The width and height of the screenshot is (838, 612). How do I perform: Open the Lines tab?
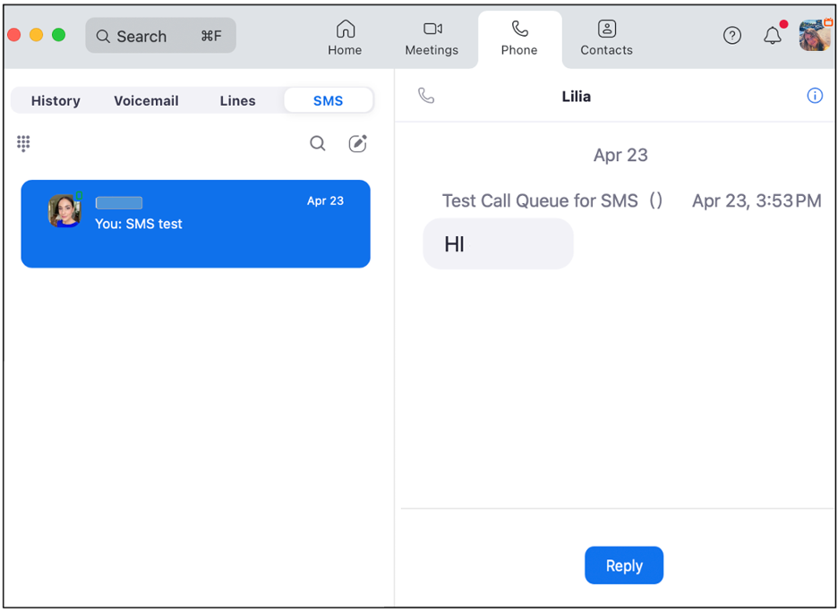(x=237, y=100)
